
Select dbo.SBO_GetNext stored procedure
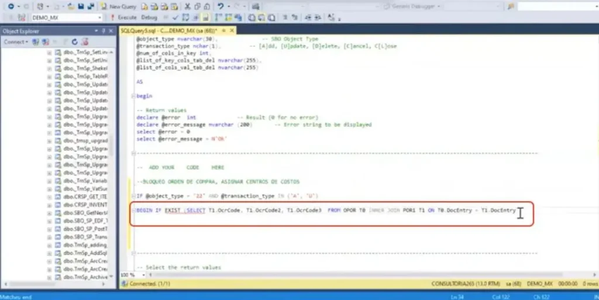(x=85, y=213)
